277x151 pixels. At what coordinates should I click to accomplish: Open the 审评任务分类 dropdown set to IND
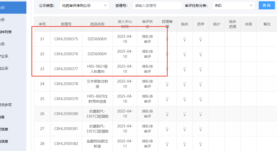point(233,6)
